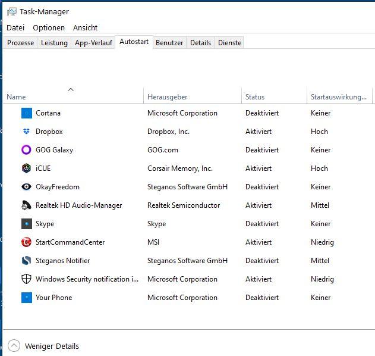The width and height of the screenshot is (375, 356).
Task: Click publisher Corsair Memory, Inc.
Action: 180,168
